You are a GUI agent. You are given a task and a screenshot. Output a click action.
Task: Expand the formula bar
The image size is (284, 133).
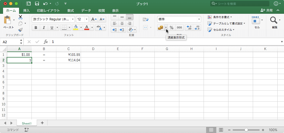tap(282, 42)
